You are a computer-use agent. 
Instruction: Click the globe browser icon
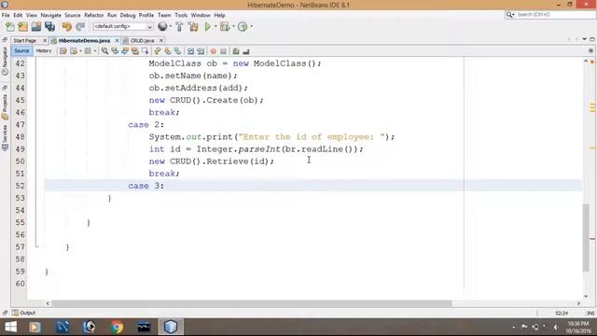[162, 26]
